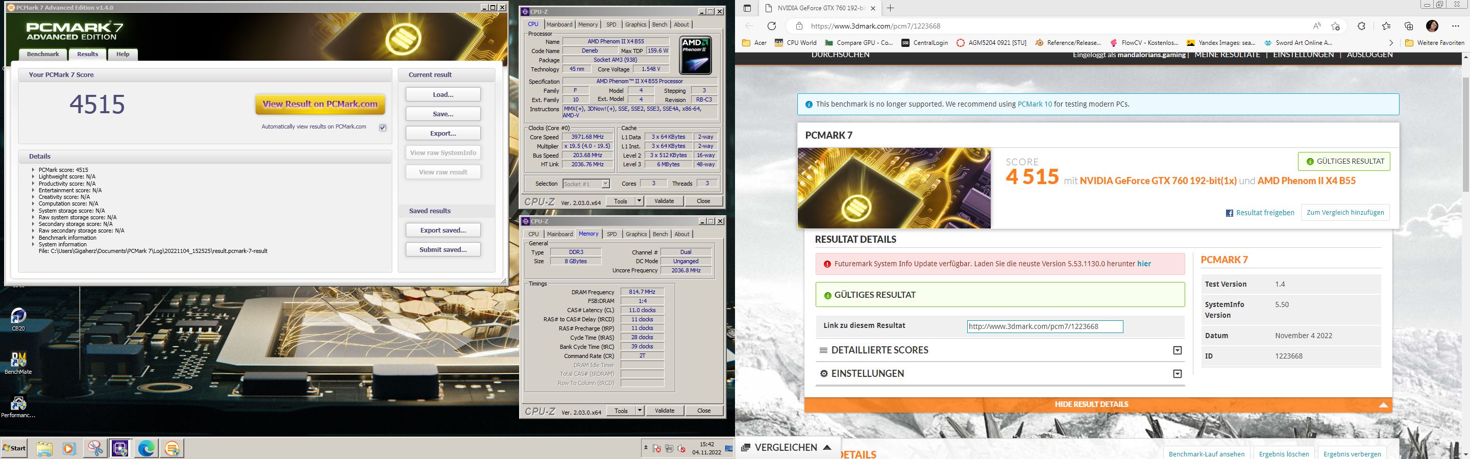Click the Edge address bar URL
Image resolution: width=1470 pixels, height=459 pixels.
coord(875,26)
